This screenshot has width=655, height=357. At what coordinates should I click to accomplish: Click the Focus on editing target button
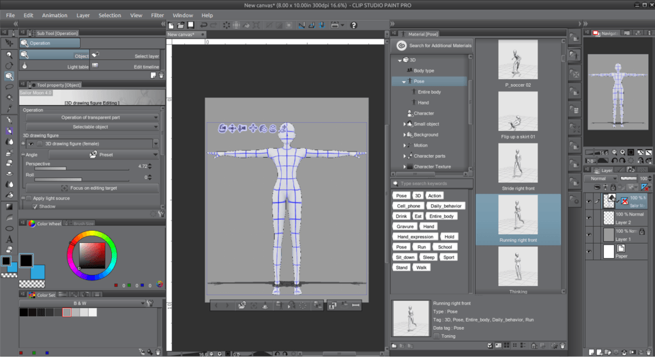(x=92, y=188)
